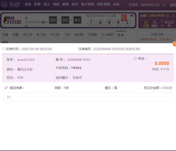Viewport: 176px width, 151px height.
Task: Click the 投注总金额：0.0100 text
Action: (158, 88)
